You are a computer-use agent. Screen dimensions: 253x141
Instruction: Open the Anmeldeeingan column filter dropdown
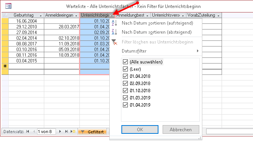pyautogui.click(x=76, y=15)
